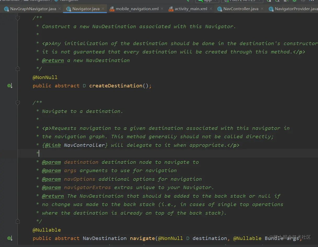The width and height of the screenshot is (318, 247).
Task: Switch to the activity_main.xml tab
Action: [x=191, y=9]
